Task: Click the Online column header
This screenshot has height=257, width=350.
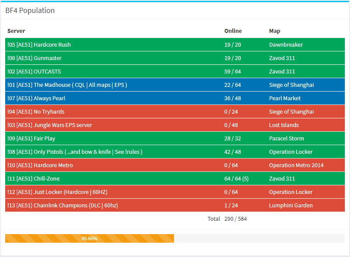Action: tap(233, 31)
